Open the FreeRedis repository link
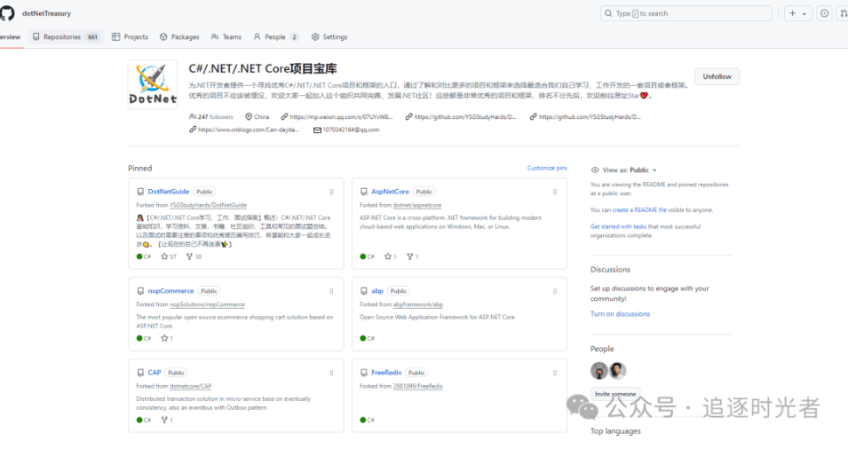This screenshot has width=848, height=457. click(386, 372)
